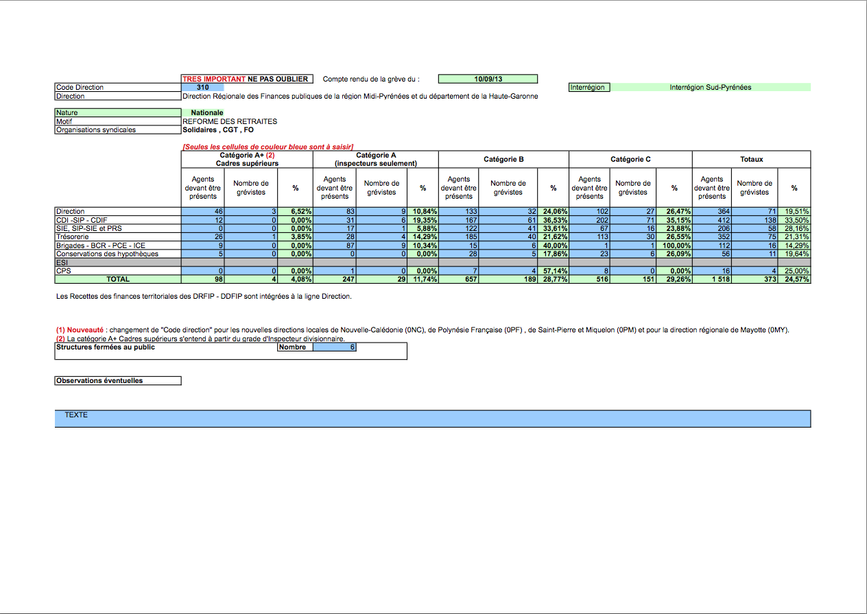867x614 pixels.
Task: Click the Catégorie C column header
Action: tap(630, 160)
